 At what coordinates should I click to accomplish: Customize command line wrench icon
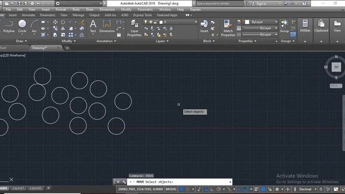(x=124, y=182)
